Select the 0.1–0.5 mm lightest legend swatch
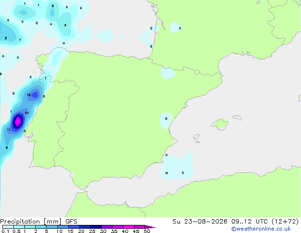The height and width of the screenshot is (233, 301). (8, 227)
